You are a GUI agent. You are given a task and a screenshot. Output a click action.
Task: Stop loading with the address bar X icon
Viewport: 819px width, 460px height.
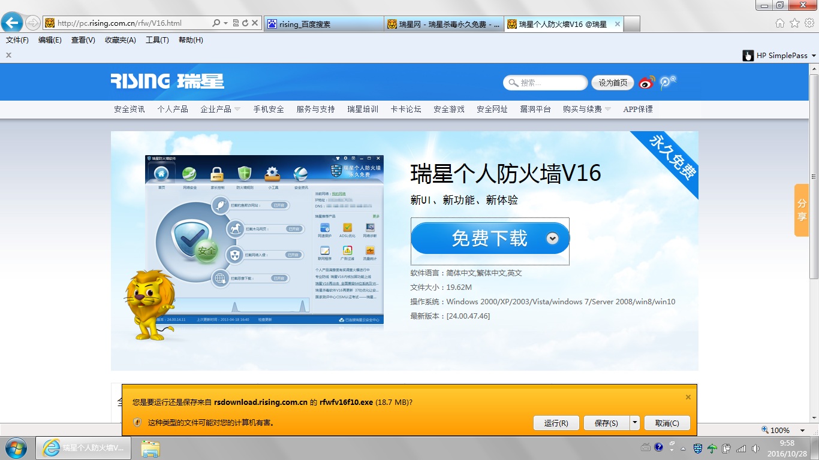click(255, 23)
